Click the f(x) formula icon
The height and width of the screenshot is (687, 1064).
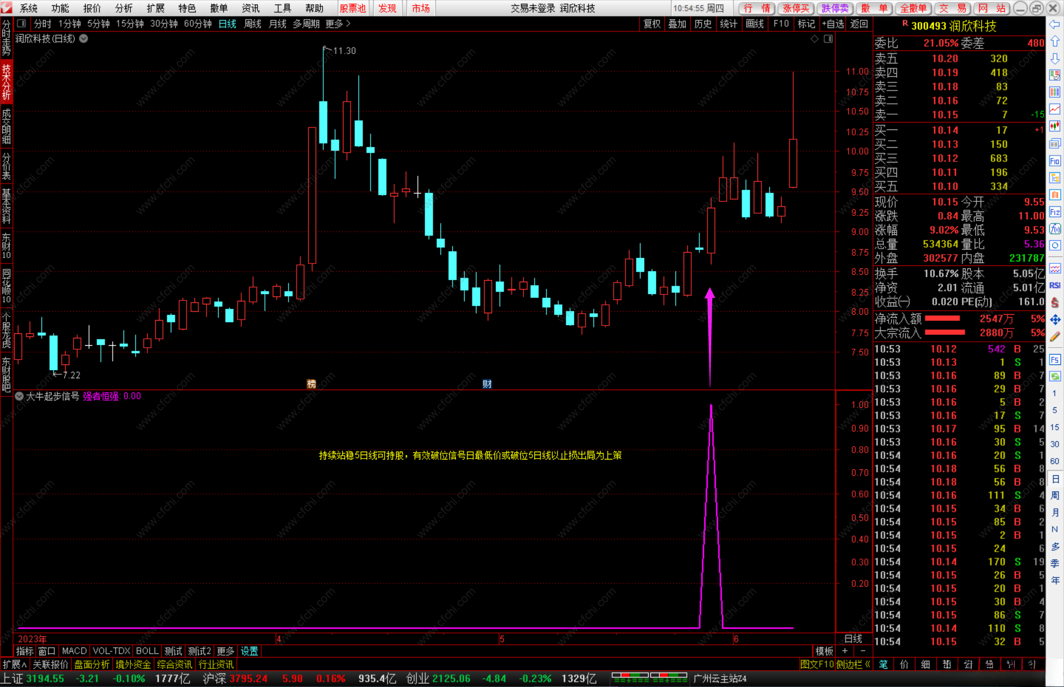[1055, 229]
